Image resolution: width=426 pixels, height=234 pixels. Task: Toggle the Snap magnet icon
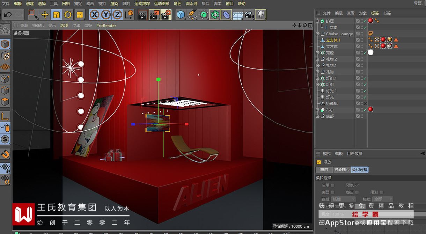point(5,154)
